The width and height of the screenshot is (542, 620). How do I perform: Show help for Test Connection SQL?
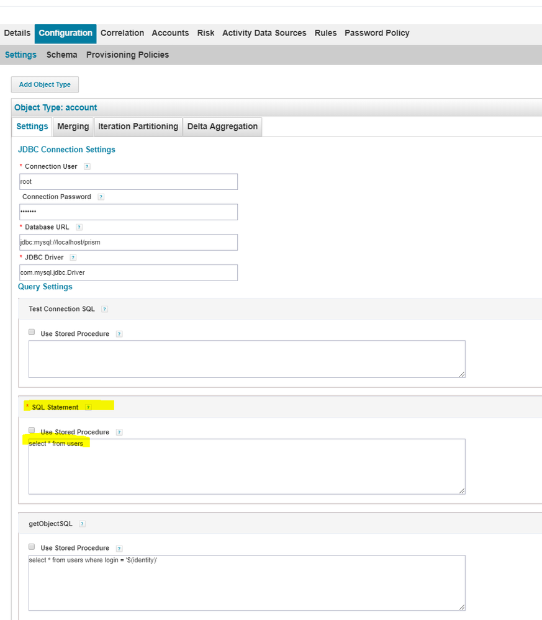[104, 309]
